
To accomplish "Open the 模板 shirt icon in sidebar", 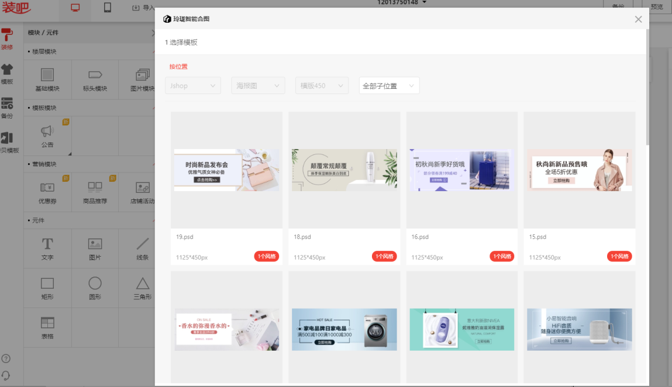I will (x=7, y=74).
